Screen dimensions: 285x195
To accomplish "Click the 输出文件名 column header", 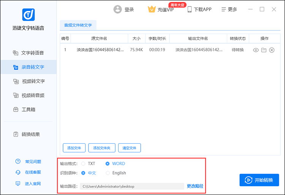I will [x=198, y=38].
